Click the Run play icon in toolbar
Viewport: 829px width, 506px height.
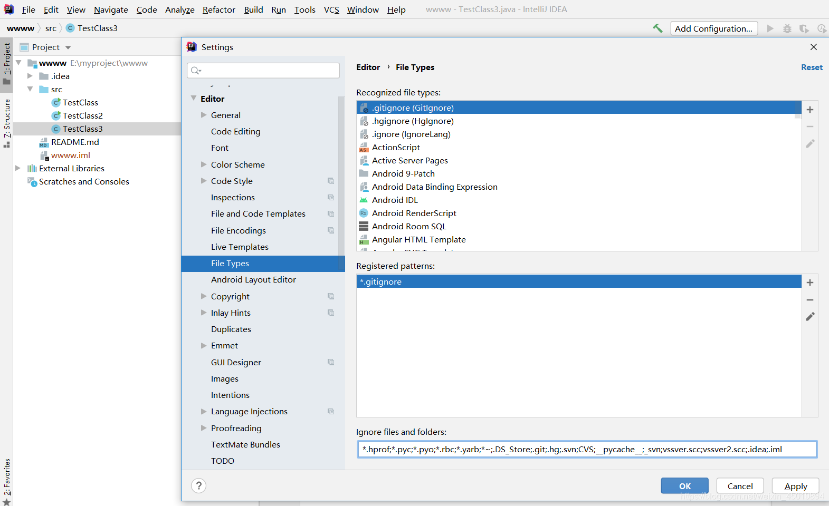[x=770, y=28]
